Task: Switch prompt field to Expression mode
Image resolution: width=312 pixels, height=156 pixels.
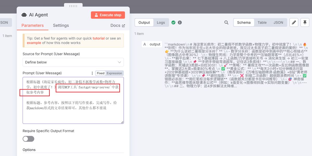Action: coord(114,73)
